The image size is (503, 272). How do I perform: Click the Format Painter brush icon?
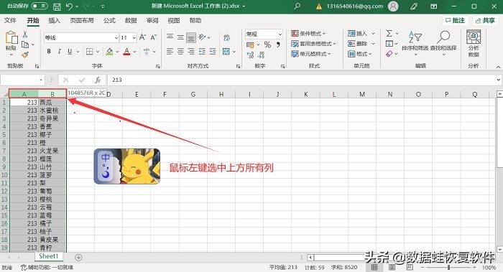coord(25,55)
